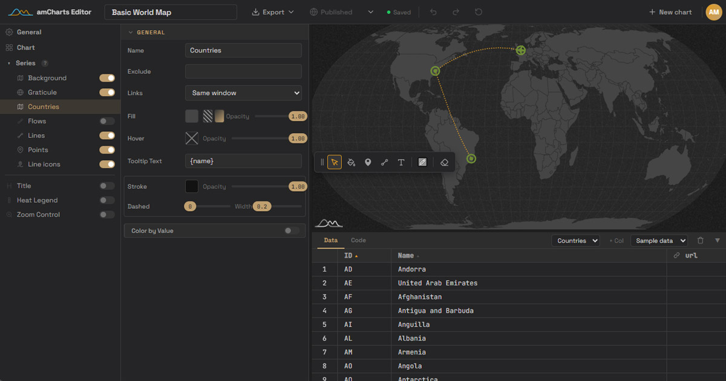The image size is (726, 381).
Task: Select the pointer tool in map toolbar
Action: coord(335,162)
